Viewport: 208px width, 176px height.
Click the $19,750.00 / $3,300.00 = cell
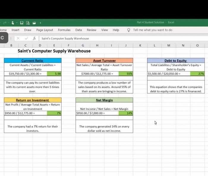click(x=26, y=74)
